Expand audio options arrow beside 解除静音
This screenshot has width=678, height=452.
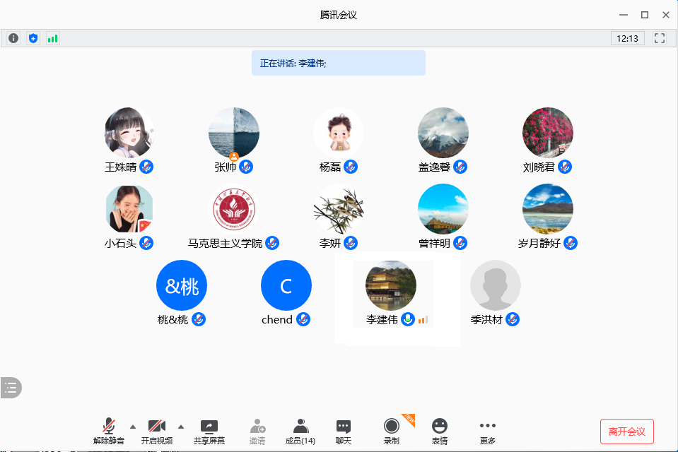tap(132, 426)
